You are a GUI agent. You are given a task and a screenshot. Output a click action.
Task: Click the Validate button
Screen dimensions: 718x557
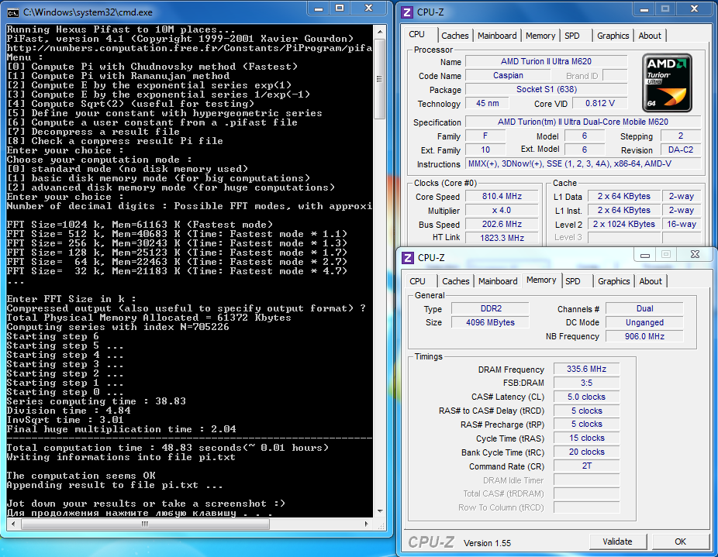coord(617,542)
